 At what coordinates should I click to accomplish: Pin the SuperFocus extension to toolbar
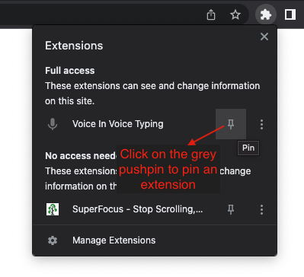click(231, 209)
